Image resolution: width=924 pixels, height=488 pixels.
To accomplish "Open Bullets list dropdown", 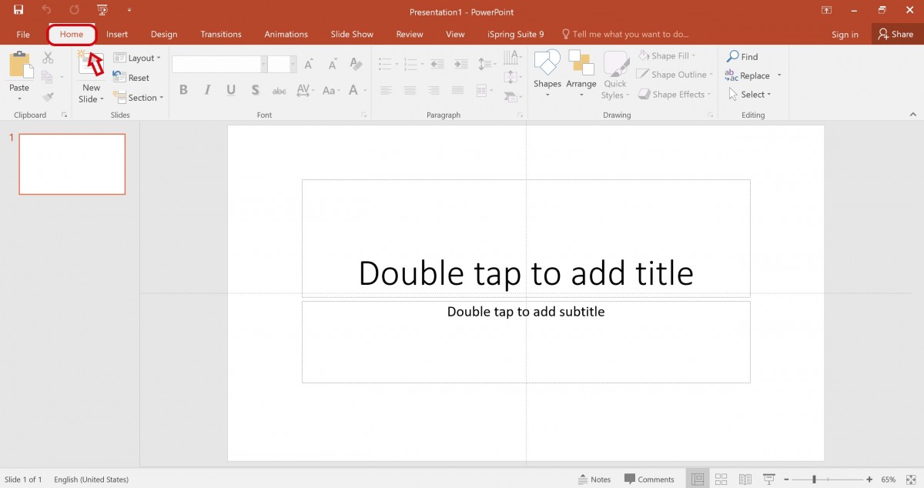I will point(389,64).
